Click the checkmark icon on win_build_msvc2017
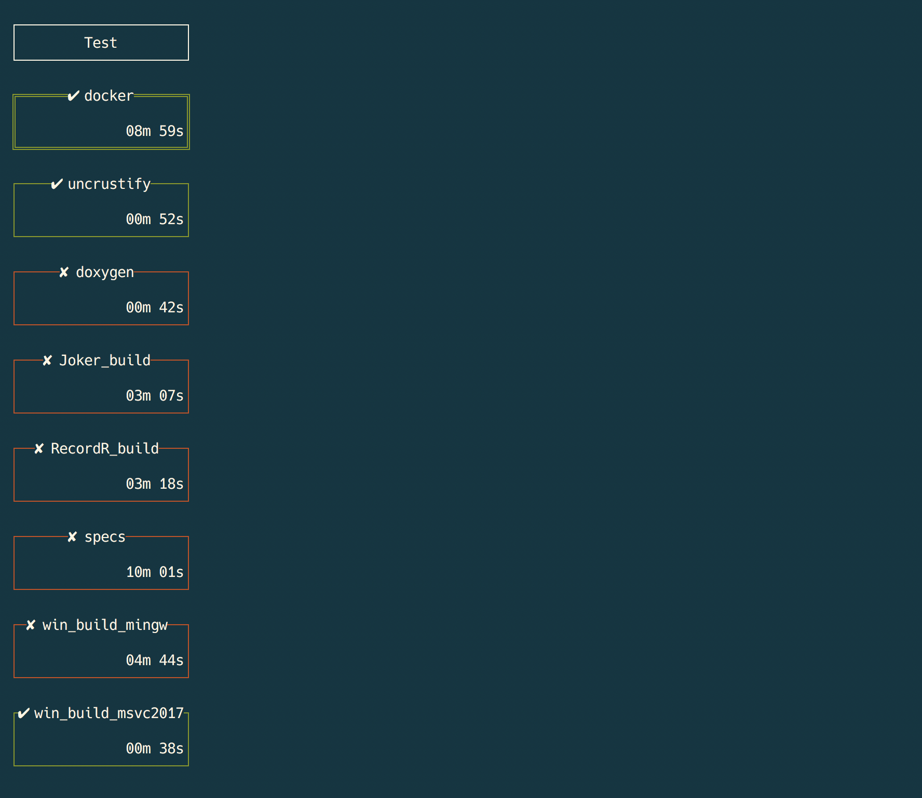 point(22,713)
